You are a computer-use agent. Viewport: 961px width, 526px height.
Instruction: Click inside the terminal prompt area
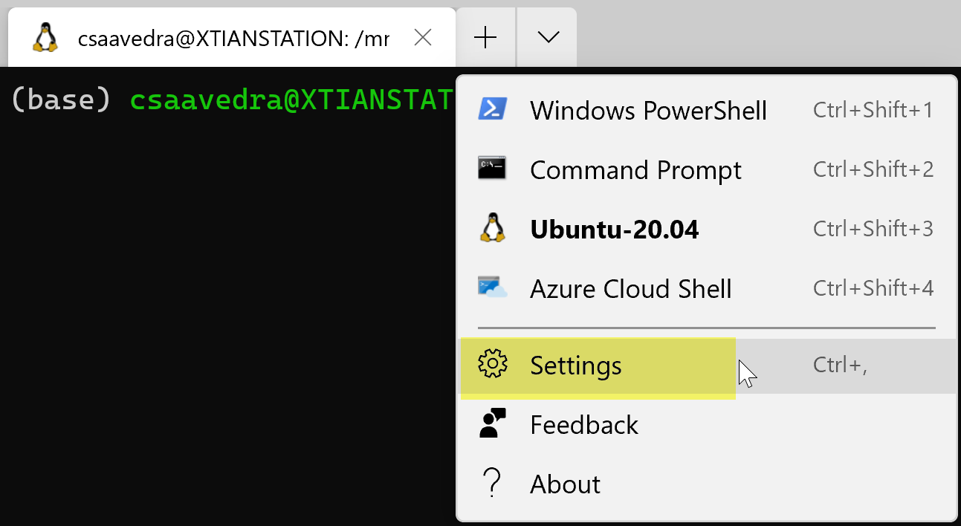pyautogui.click(x=223, y=297)
